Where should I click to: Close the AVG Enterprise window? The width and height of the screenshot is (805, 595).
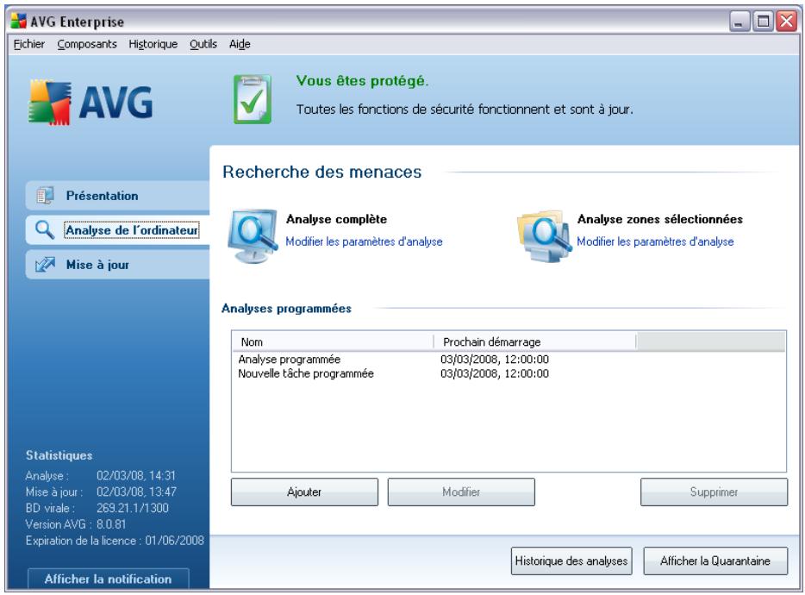[786, 22]
